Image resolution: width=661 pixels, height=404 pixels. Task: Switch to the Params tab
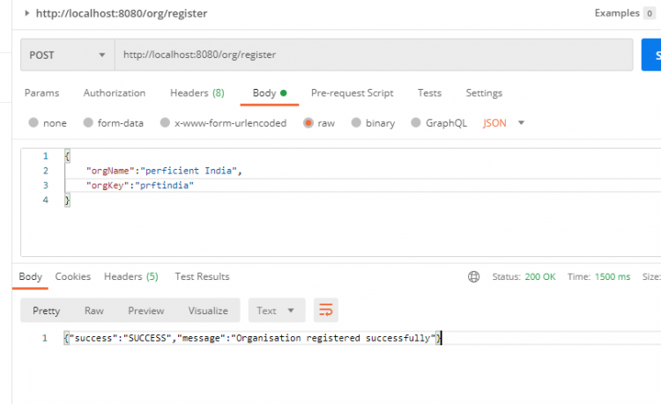41,93
